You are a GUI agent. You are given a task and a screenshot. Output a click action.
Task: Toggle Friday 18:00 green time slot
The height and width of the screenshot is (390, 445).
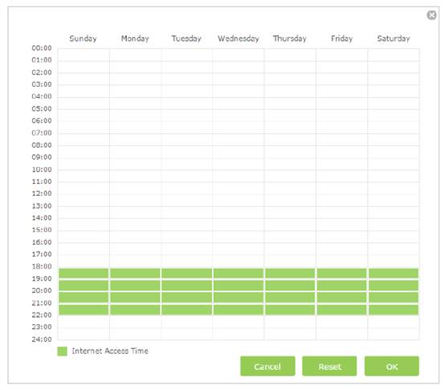[x=341, y=273]
